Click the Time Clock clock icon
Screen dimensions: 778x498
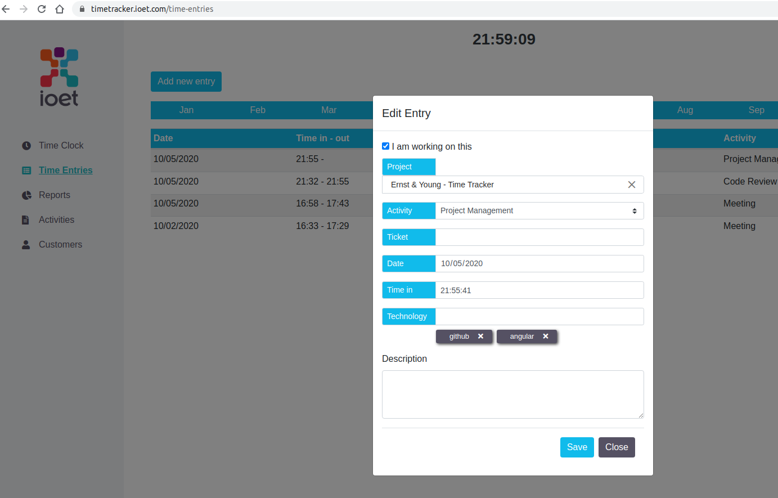click(x=26, y=146)
